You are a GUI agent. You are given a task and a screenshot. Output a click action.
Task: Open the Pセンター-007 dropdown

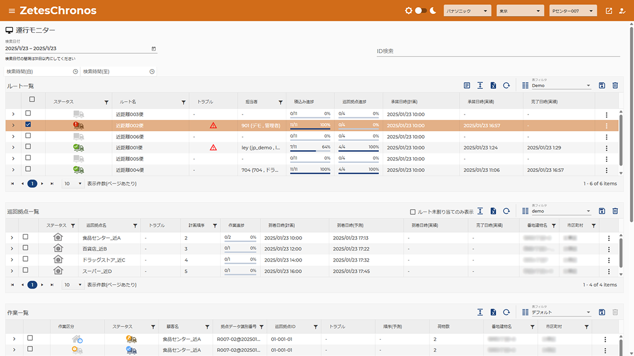573,11
